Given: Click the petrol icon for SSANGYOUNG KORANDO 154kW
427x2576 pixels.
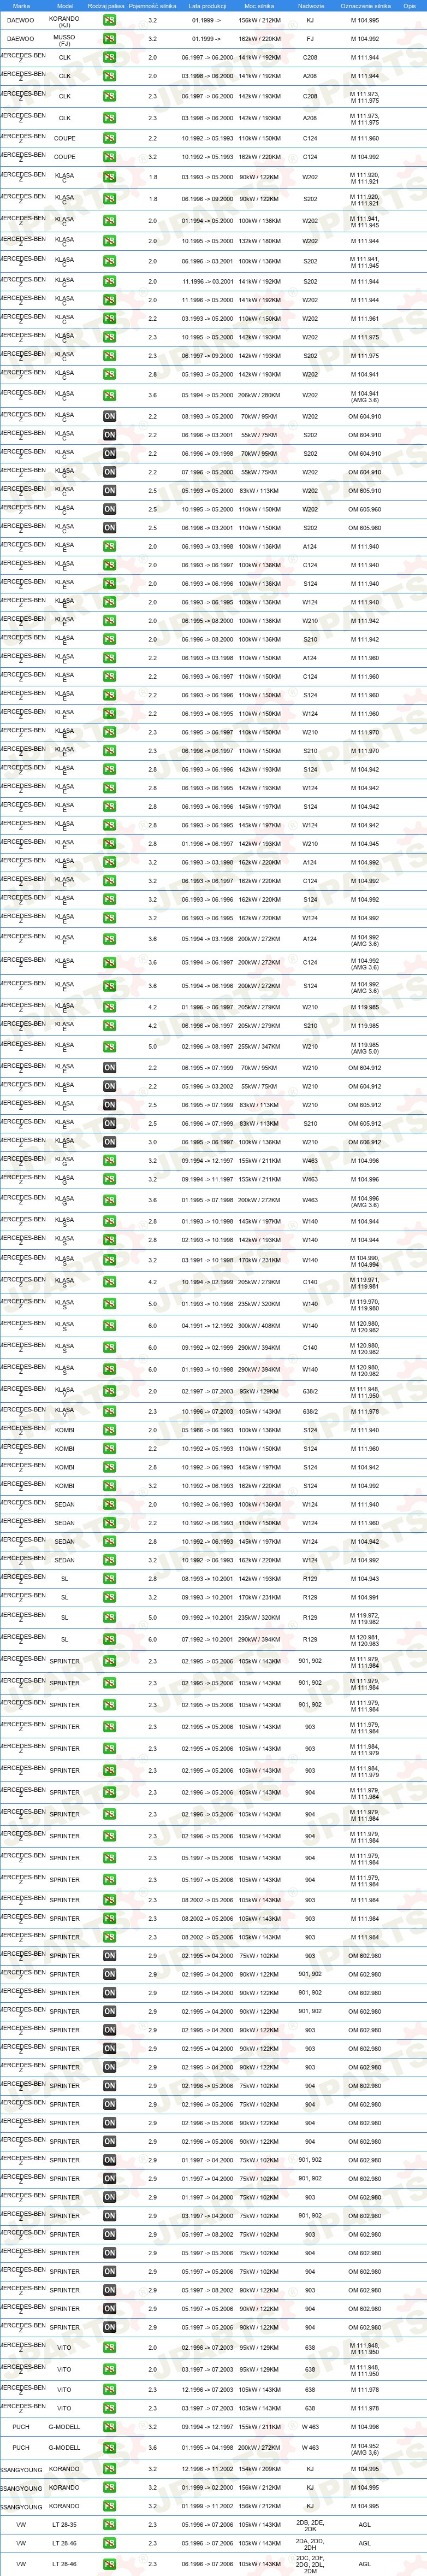Looking at the screenshot, I should click(x=109, y=2469).
